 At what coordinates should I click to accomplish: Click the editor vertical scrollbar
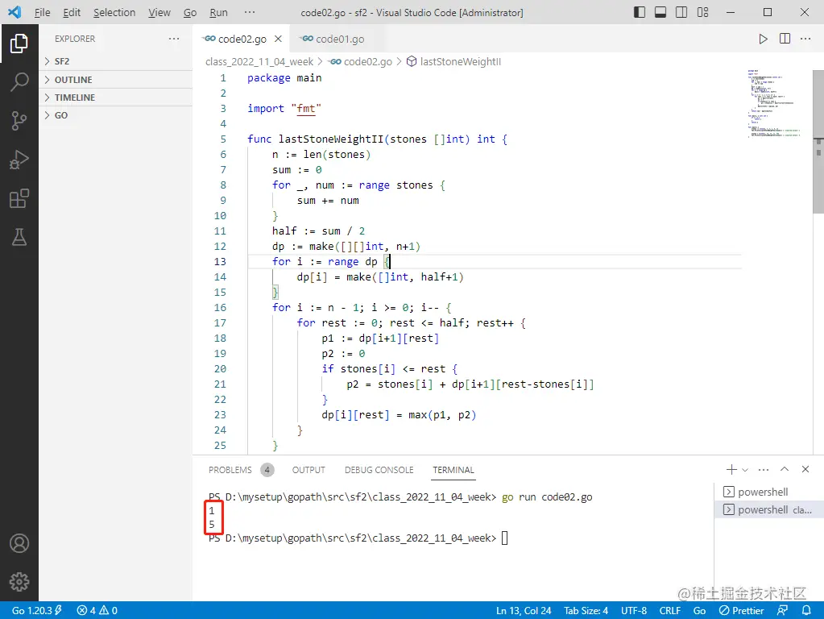point(818,142)
